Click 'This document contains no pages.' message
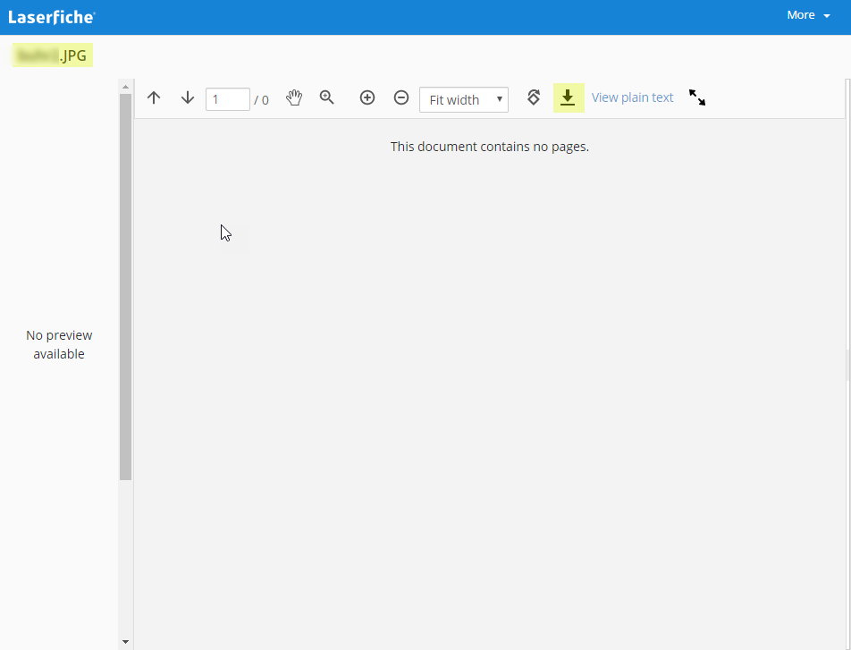 tap(490, 148)
